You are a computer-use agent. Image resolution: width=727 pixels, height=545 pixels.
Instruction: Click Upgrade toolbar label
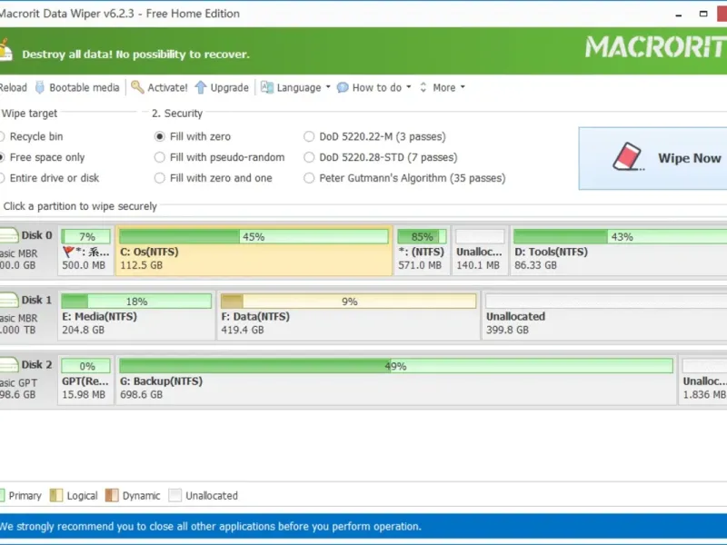230,87
